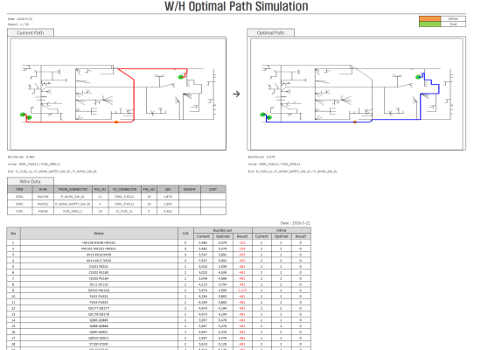Click the Wires column header in the results table

coord(99,234)
